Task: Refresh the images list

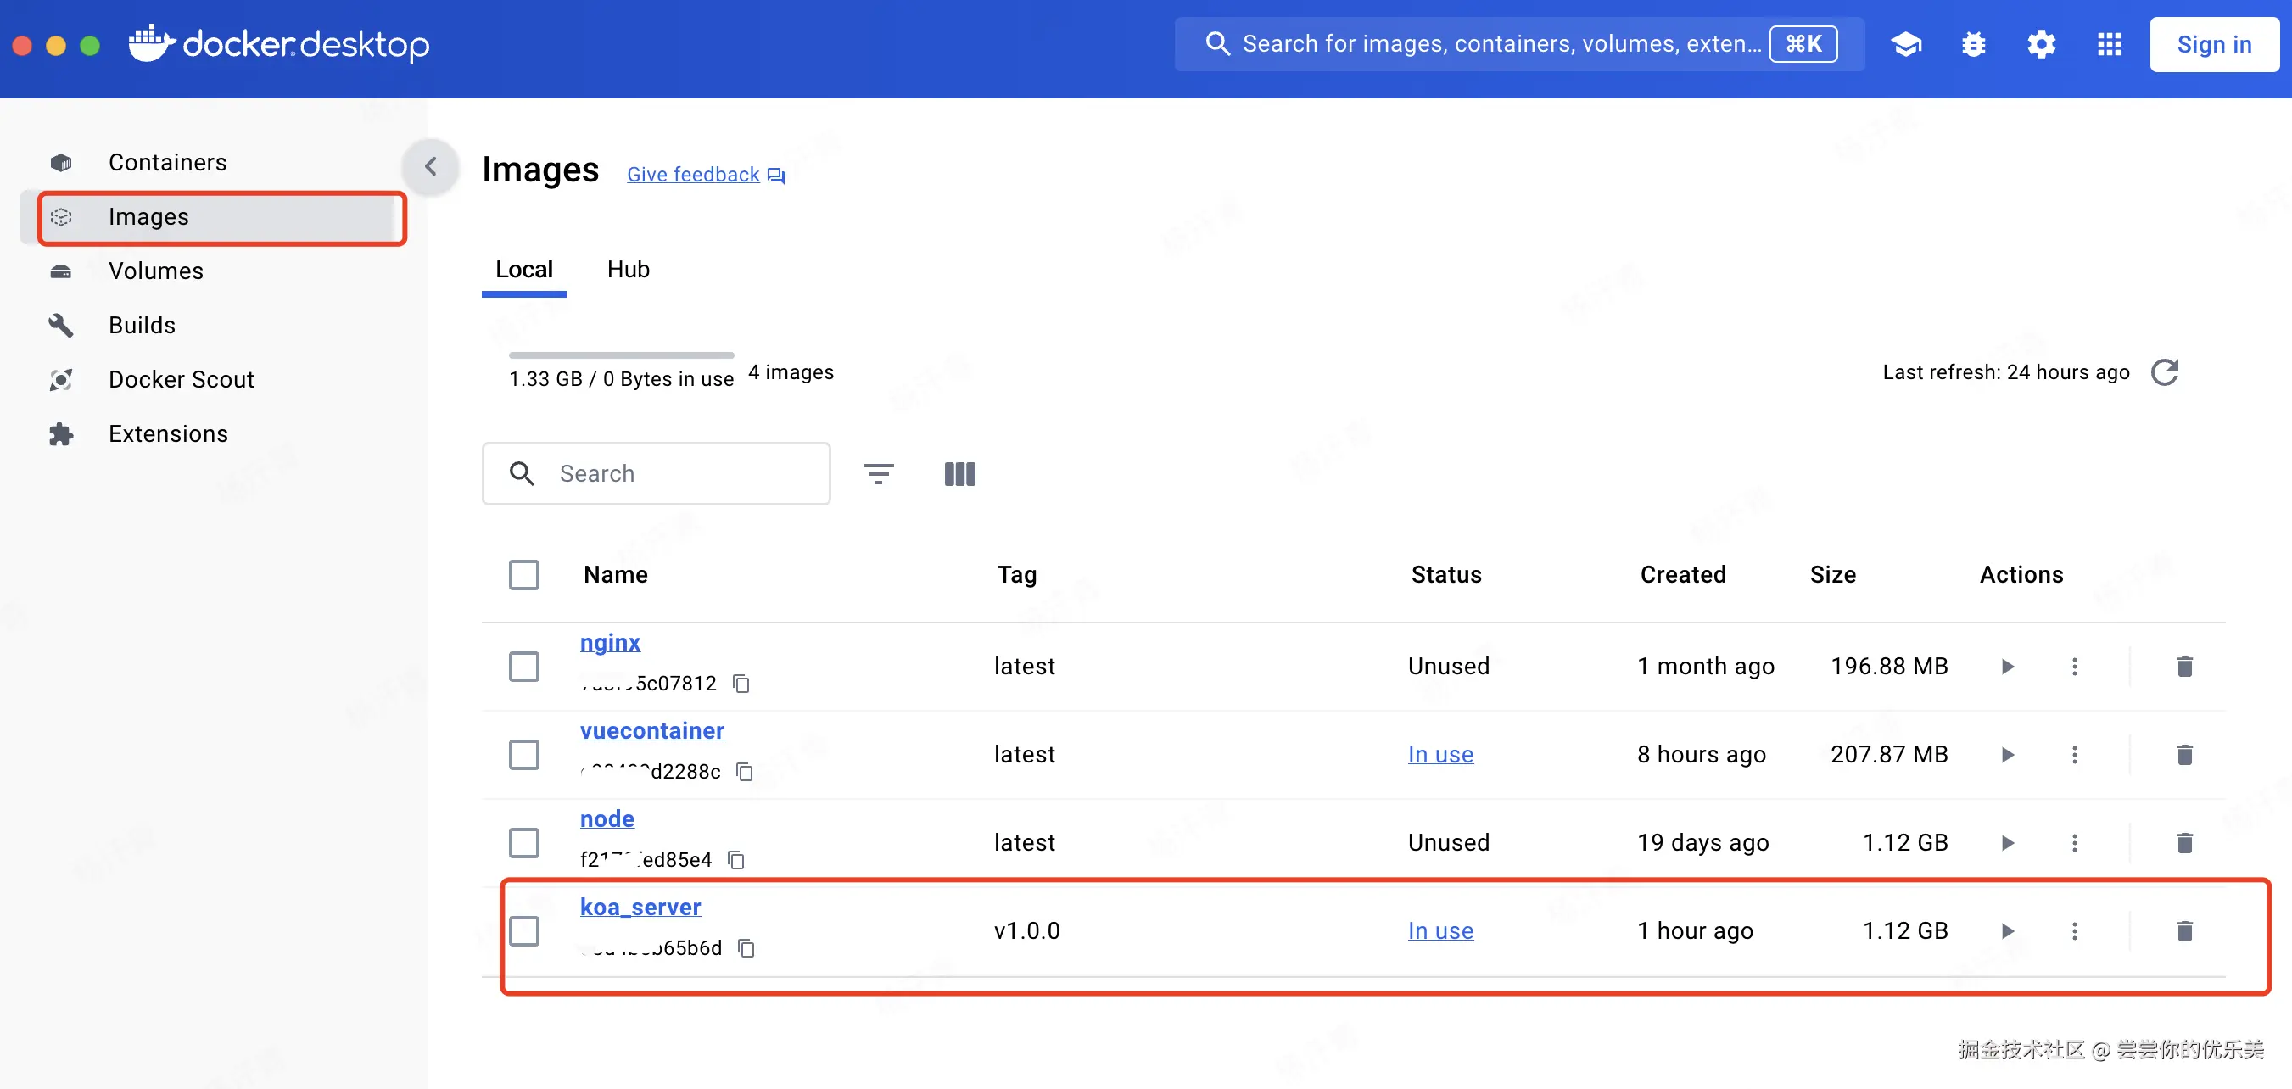Action: [x=2164, y=371]
